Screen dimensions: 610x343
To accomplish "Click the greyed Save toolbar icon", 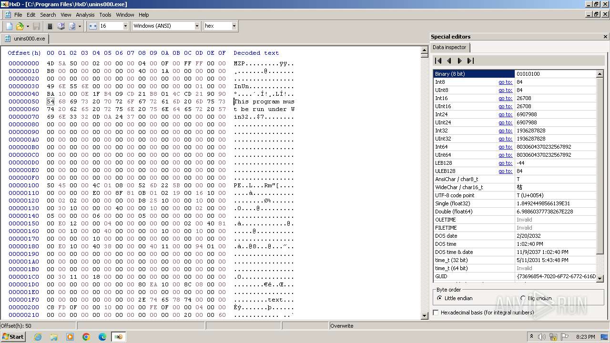I will tap(36, 26).
